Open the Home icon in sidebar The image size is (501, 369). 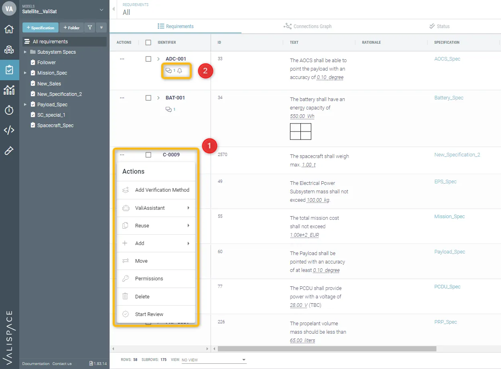(9, 29)
